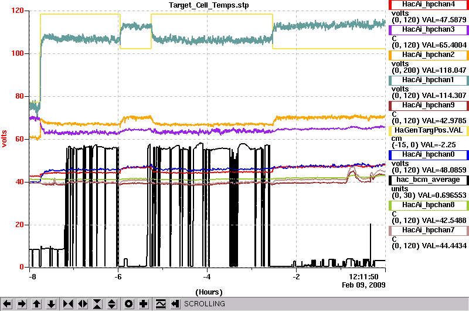
Task: Click the arrow-to-bar icon next to SCROLLING
Action: (175, 304)
